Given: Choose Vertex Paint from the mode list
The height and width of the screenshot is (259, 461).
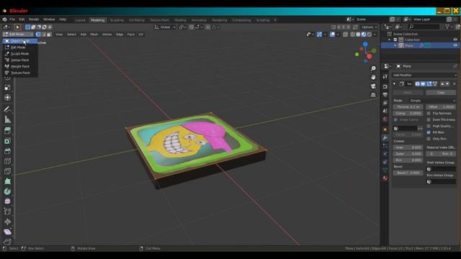Looking at the screenshot, I should (x=20, y=60).
